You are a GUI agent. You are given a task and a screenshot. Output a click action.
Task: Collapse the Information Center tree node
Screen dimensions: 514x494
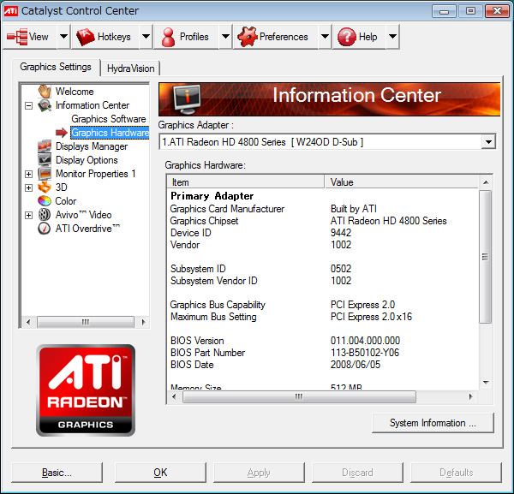tap(29, 105)
